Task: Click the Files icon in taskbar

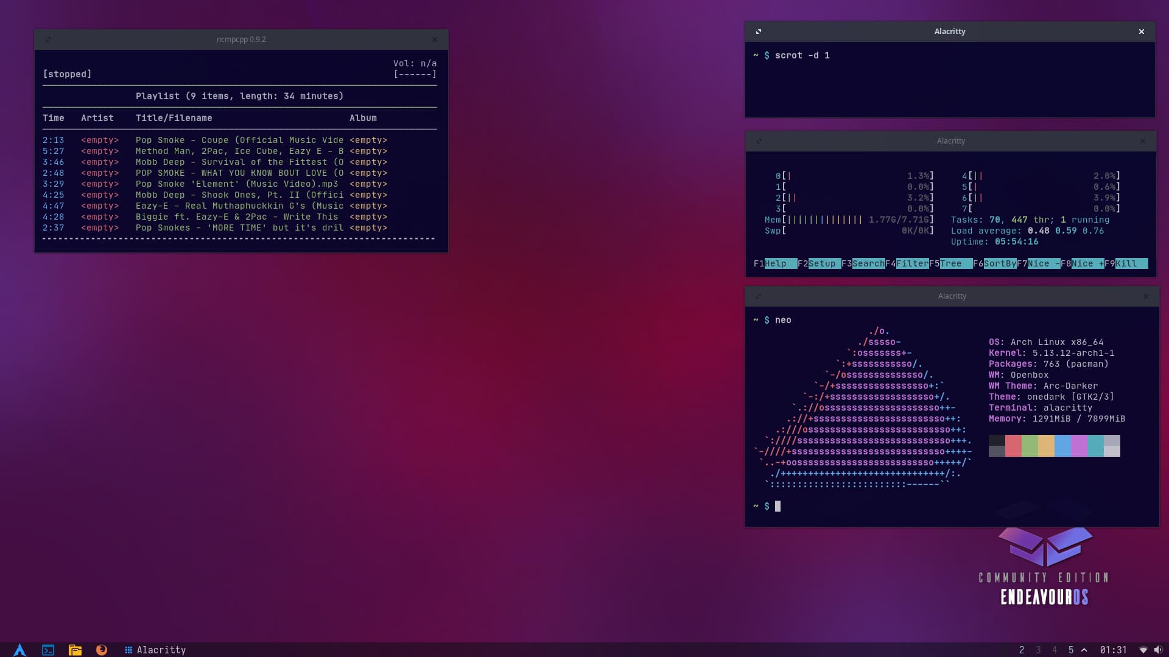Action: coord(74,650)
